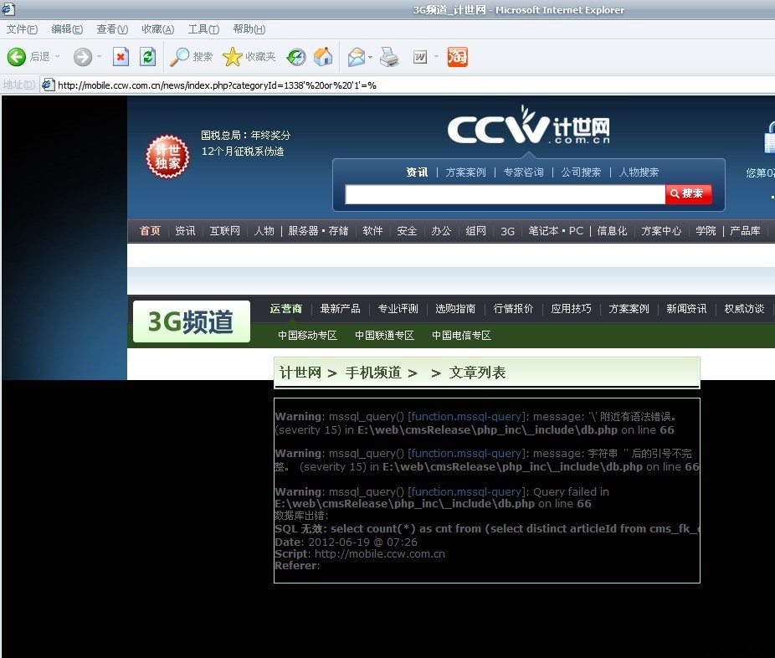Open the Mail envelope icon
The height and width of the screenshot is (658, 775).
[x=357, y=57]
